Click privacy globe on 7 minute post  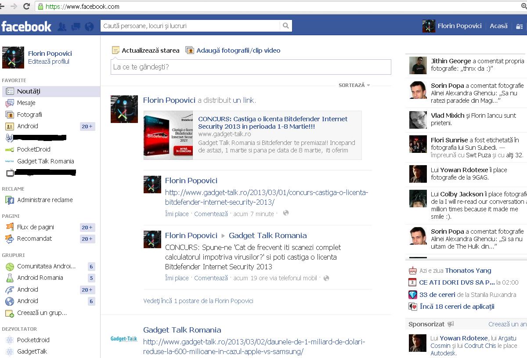(x=286, y=213)
